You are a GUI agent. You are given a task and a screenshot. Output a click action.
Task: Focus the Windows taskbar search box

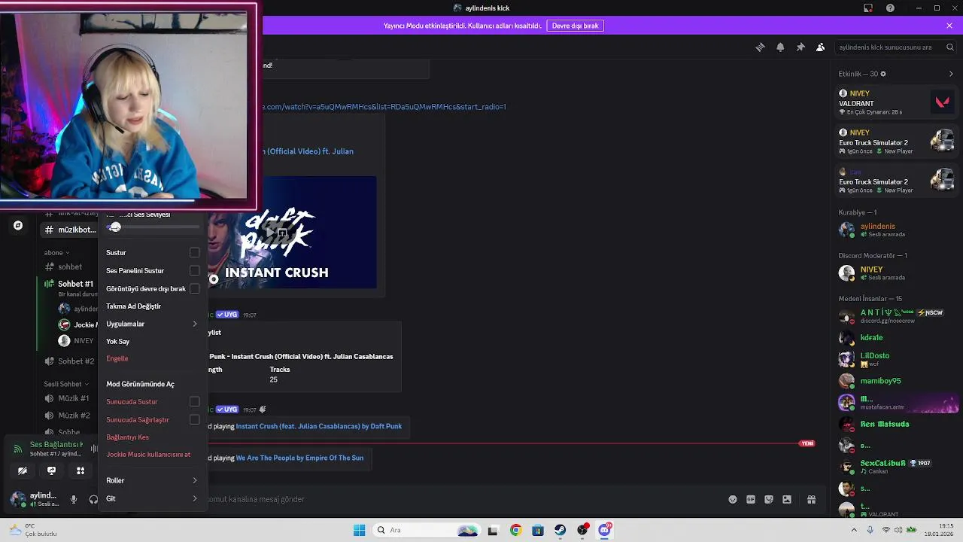tap(427, 530)
